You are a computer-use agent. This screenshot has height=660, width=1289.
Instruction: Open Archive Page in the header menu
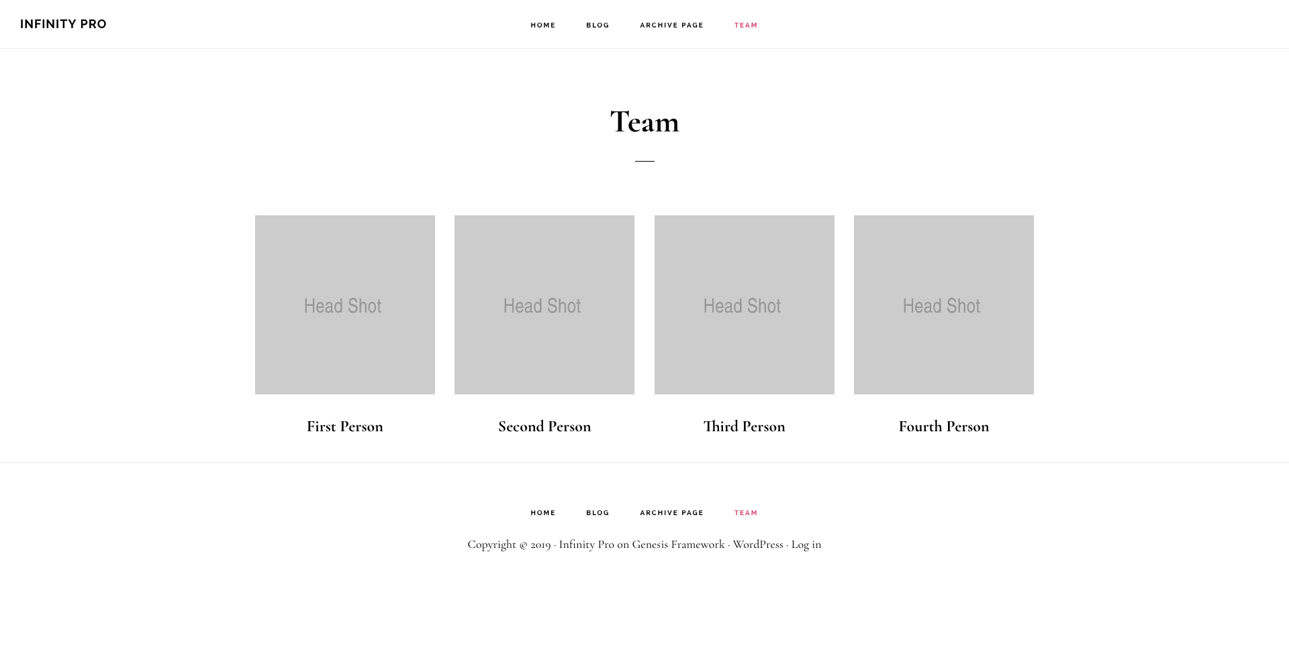coord(671,25)
